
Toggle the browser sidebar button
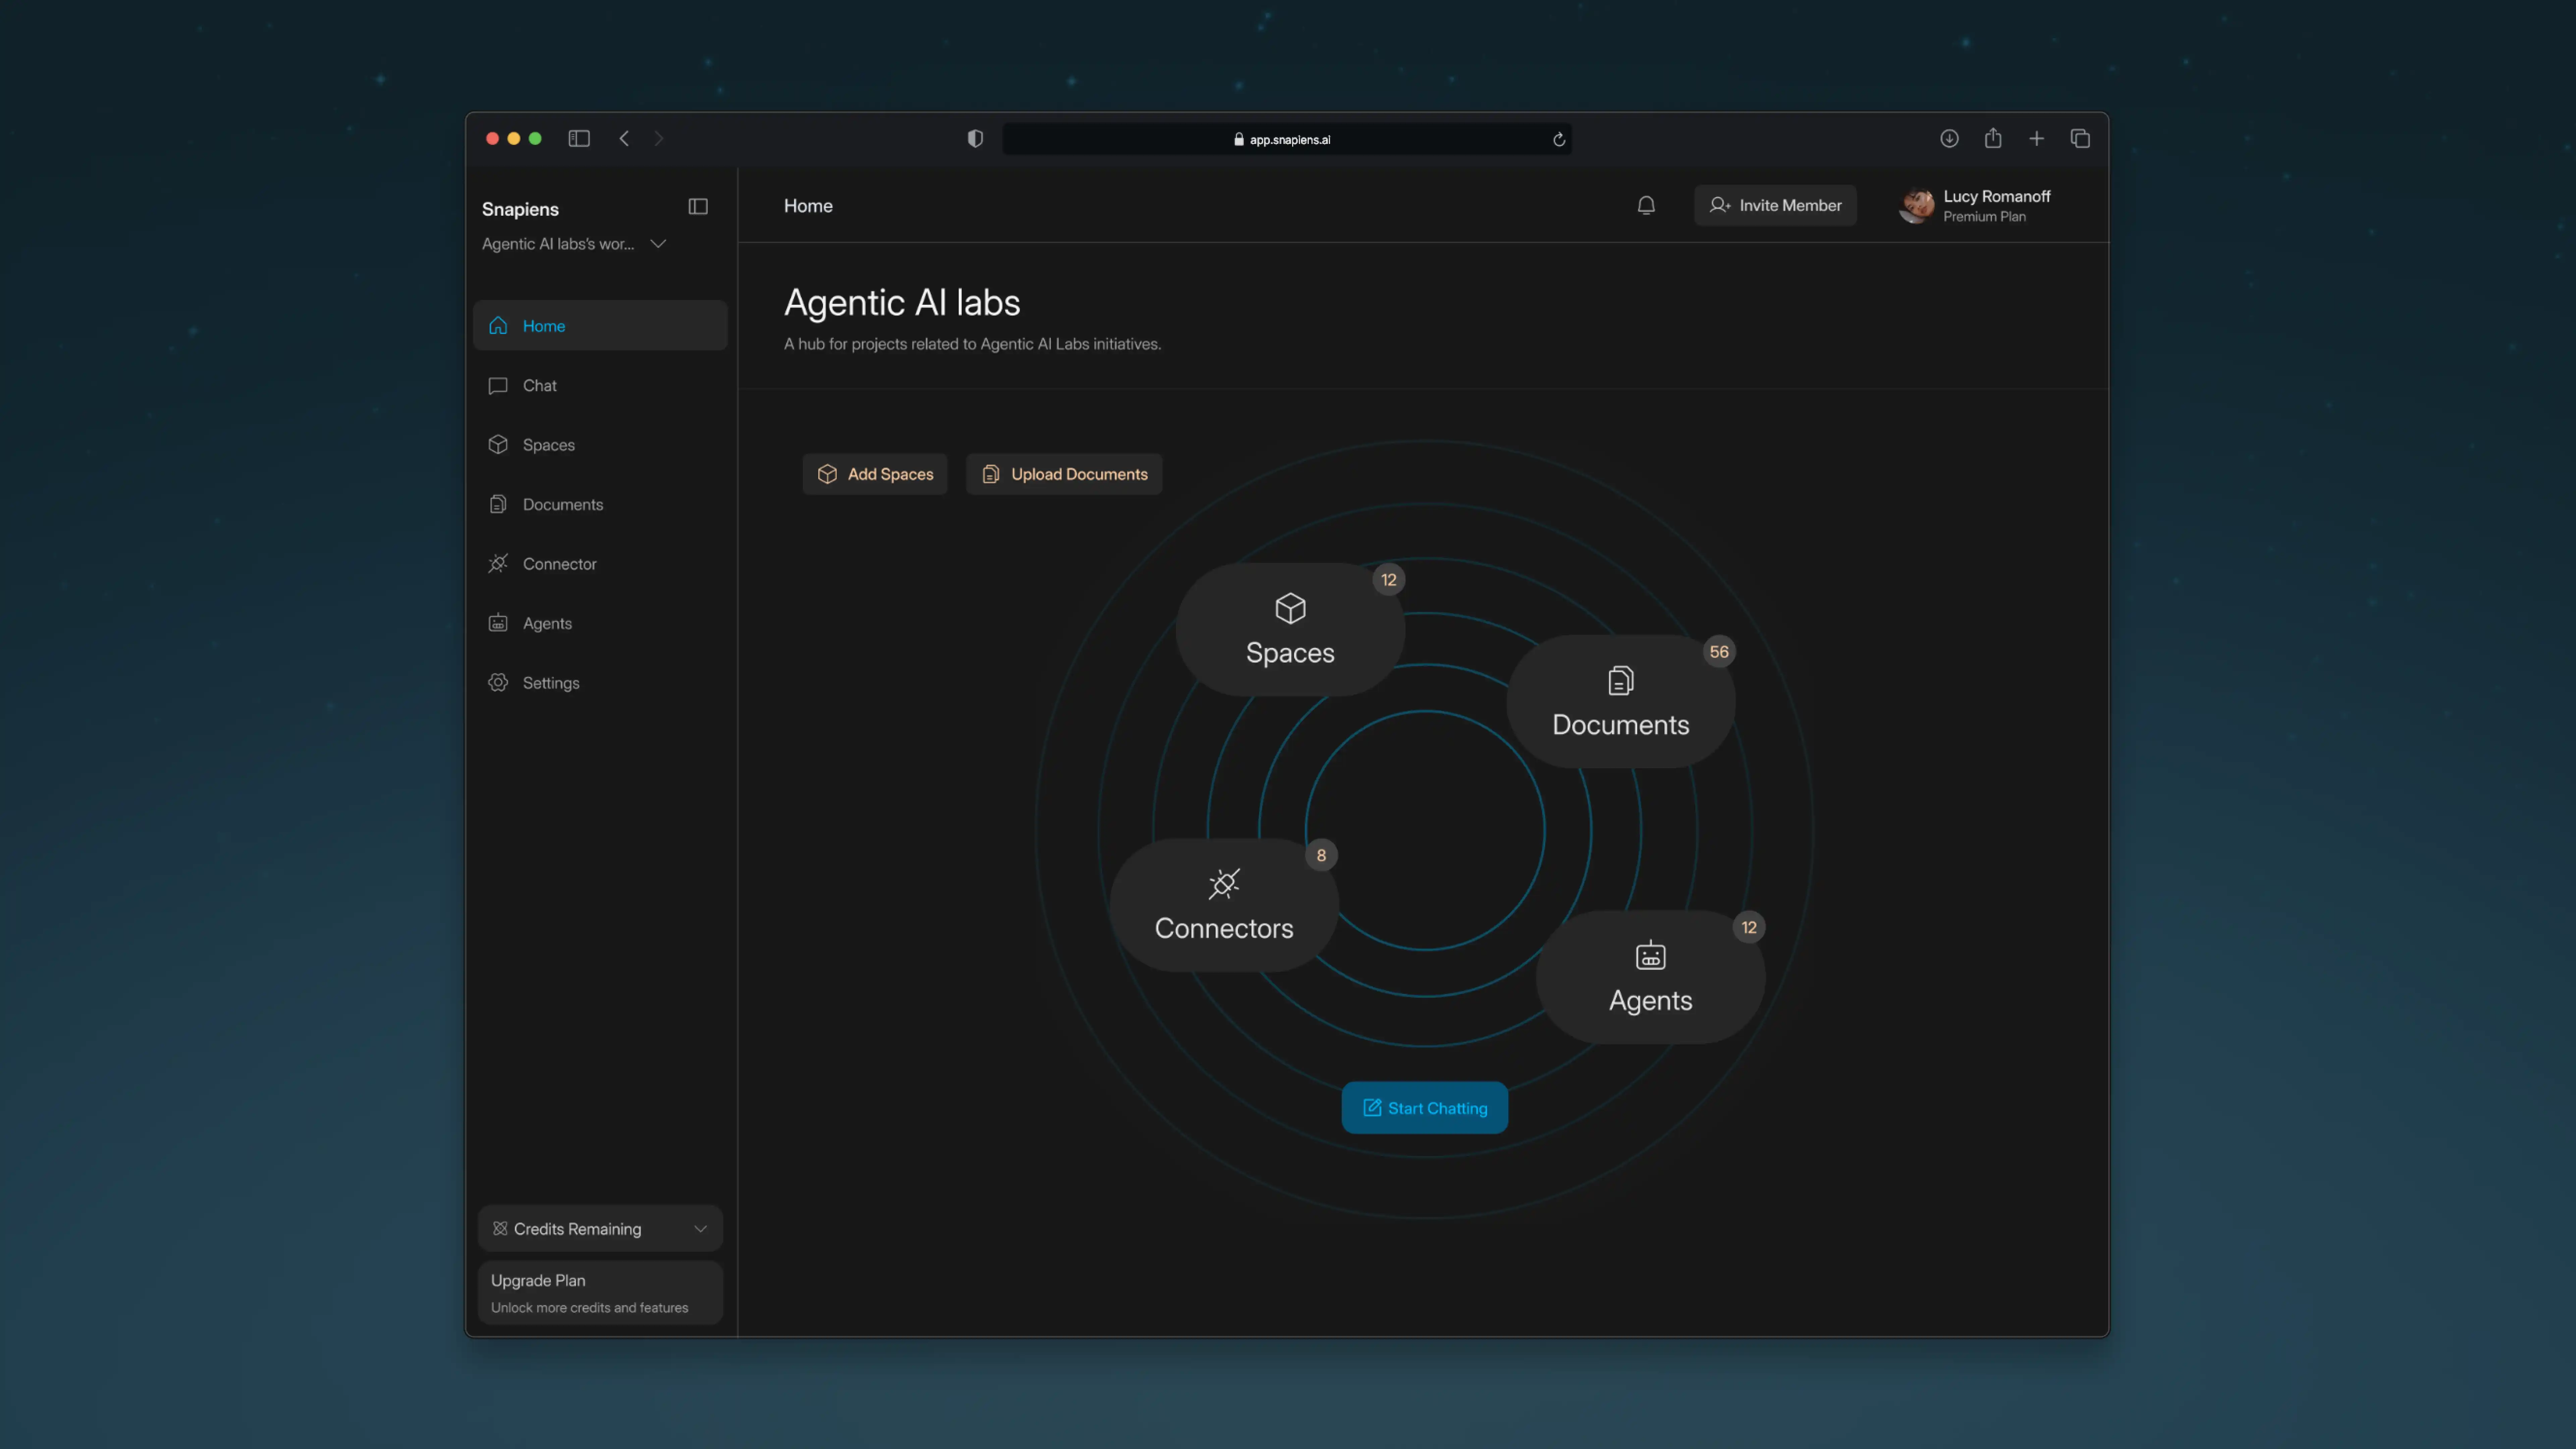point(579,139)
